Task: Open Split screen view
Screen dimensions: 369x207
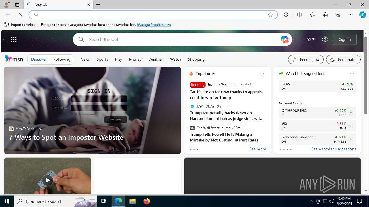Action: 300,15
